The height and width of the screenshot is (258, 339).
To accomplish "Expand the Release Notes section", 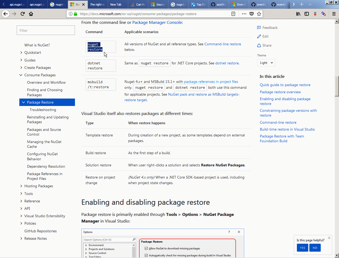I will click(x=21, y=238).
